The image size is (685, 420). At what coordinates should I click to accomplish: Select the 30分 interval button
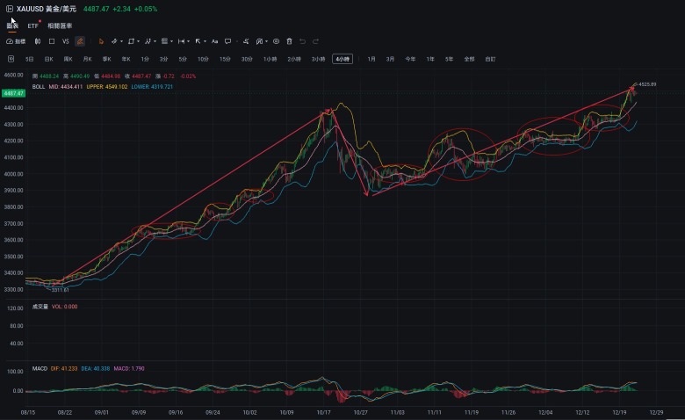coord(247,59)
